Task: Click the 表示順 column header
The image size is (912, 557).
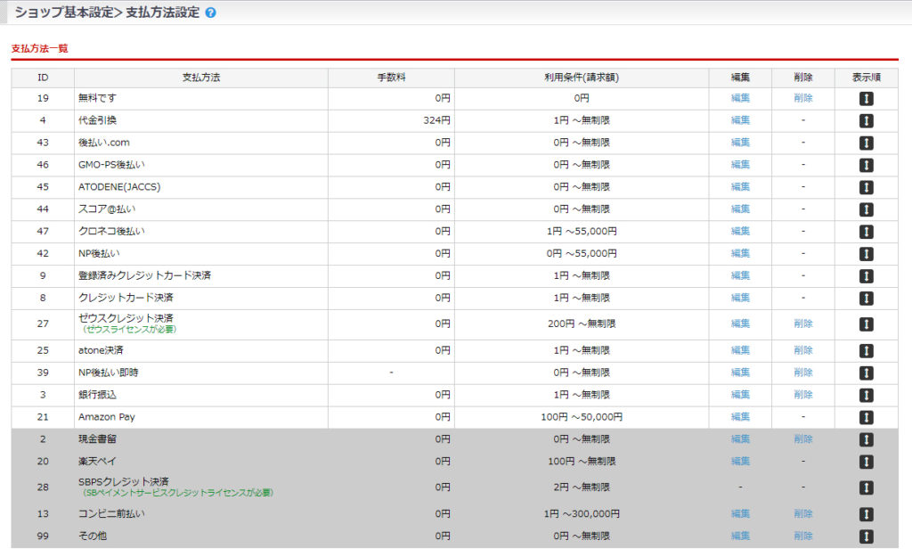Action: point(866,78)
